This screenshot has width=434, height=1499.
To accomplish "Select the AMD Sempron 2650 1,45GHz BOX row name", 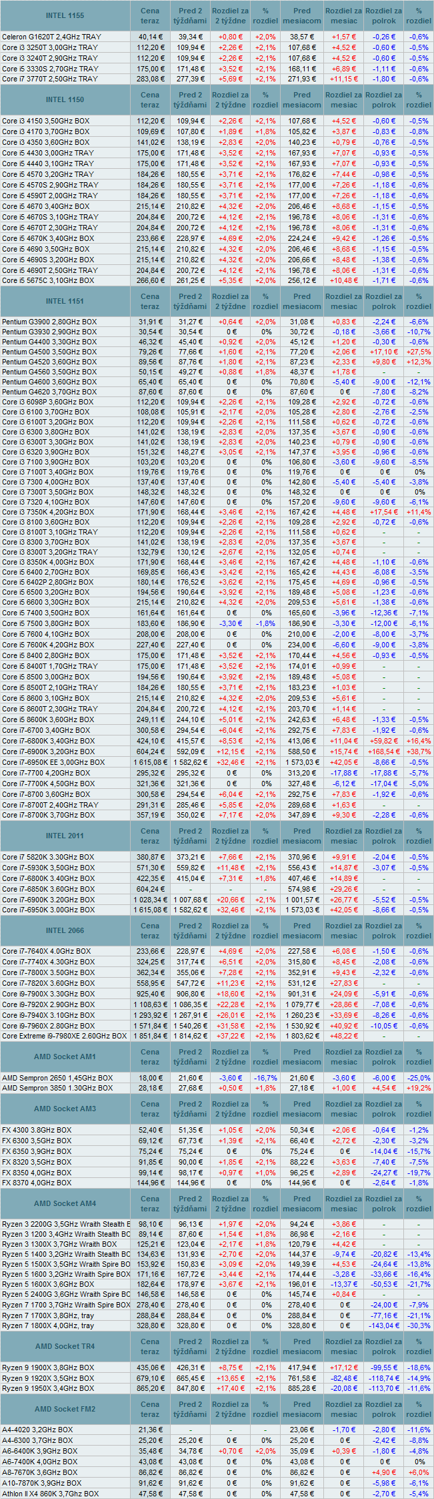I will (x=57, y=1078).
